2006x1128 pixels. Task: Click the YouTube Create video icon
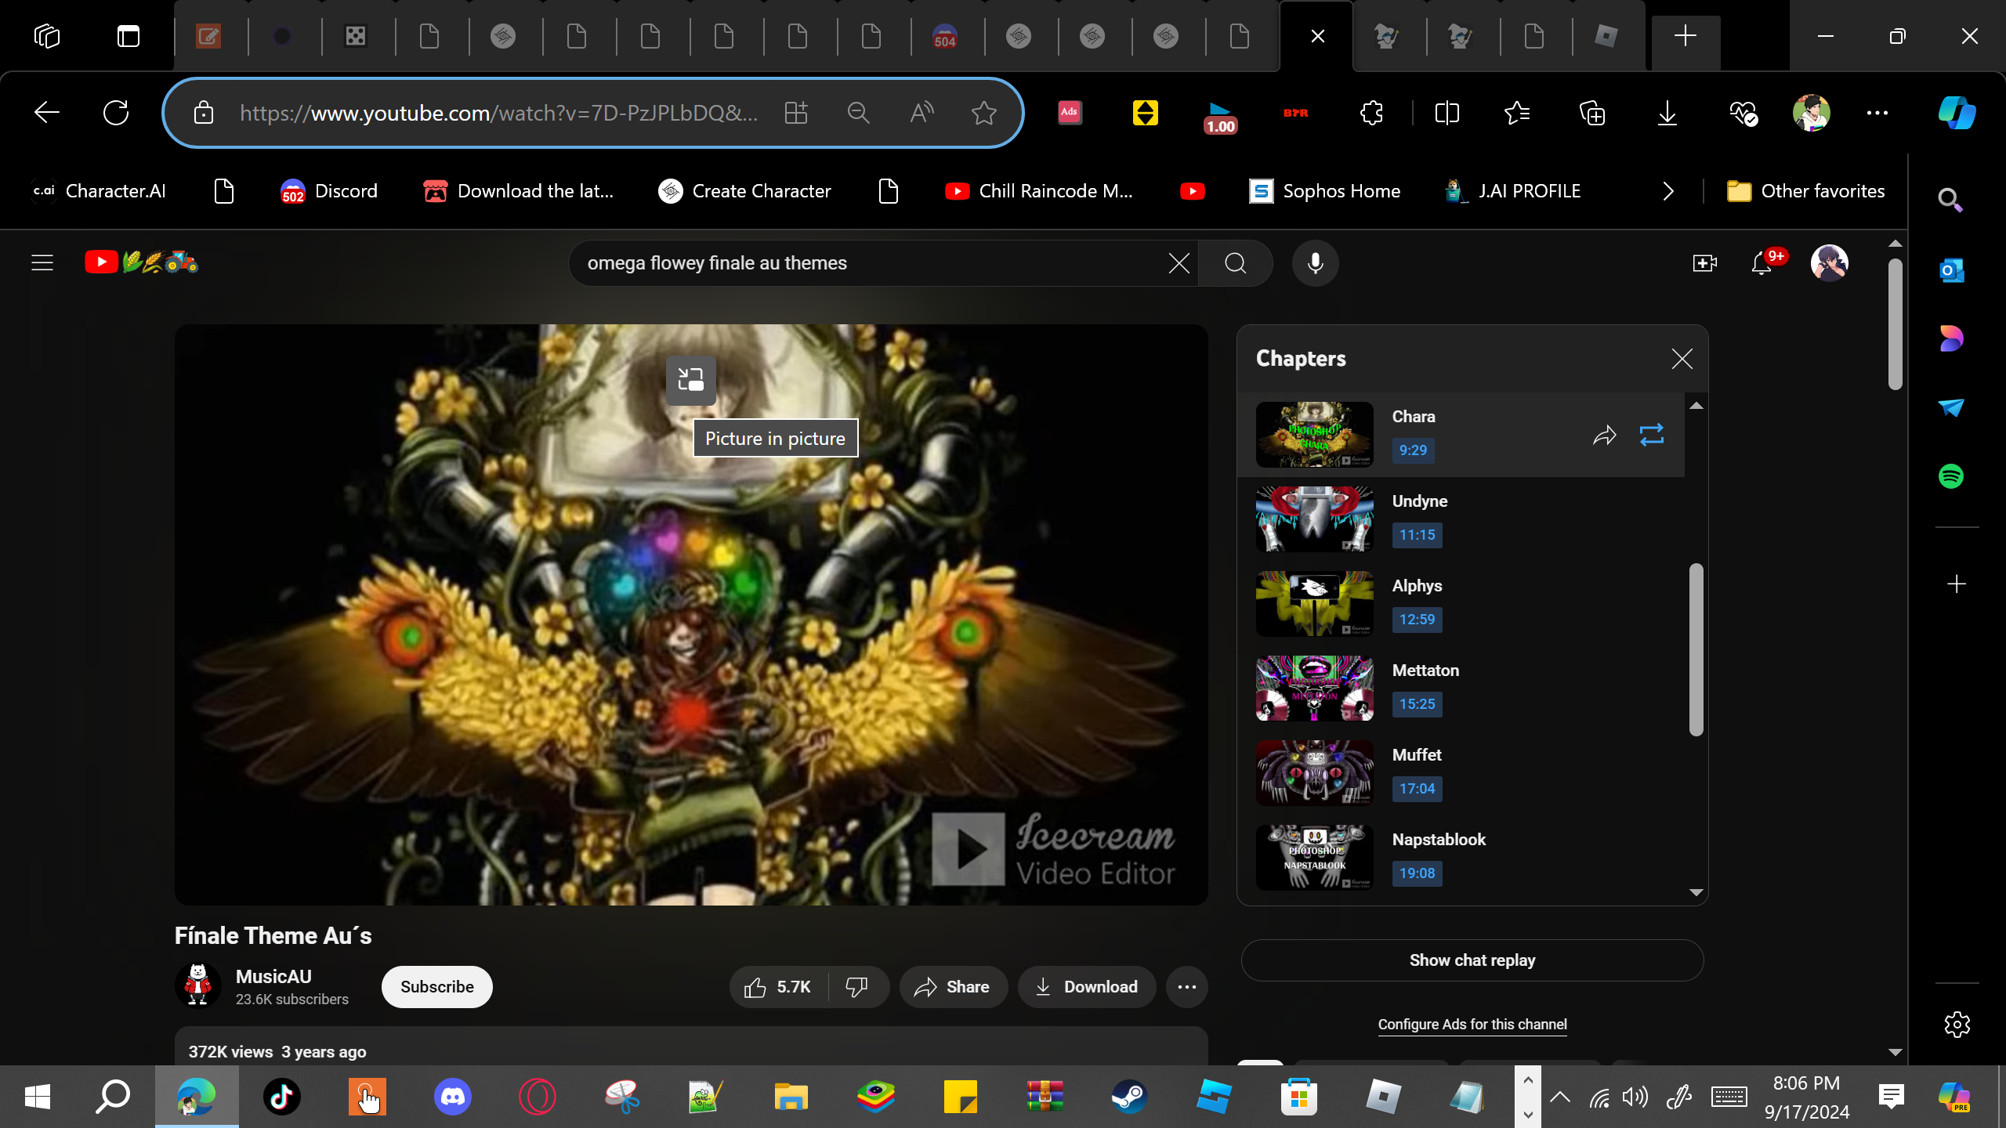pyautogui.click(x=1704, y=263)
